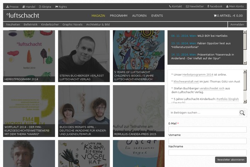Click the Skripte document icon
This screenshot has width=250, height=167.
click(x=40, y=7)
